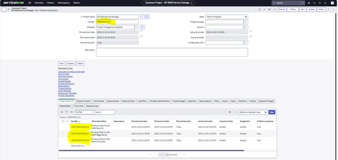Viewport: 338px width, 160px height.
Task: Open attachments via paperclip icon
Action: [259, 9]
